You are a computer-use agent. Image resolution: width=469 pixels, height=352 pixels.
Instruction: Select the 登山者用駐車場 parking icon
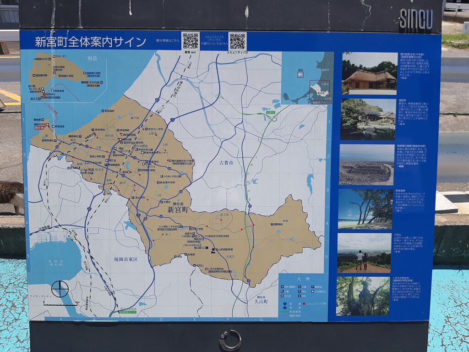point(214,249)
